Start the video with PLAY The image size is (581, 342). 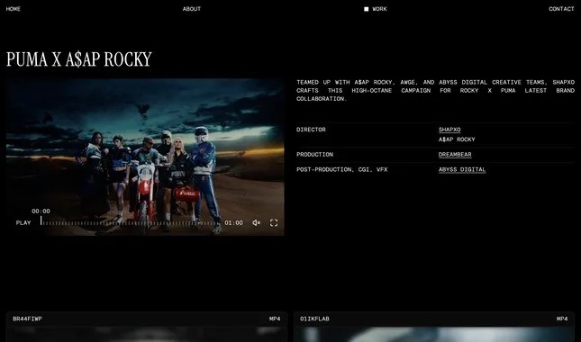23,223
